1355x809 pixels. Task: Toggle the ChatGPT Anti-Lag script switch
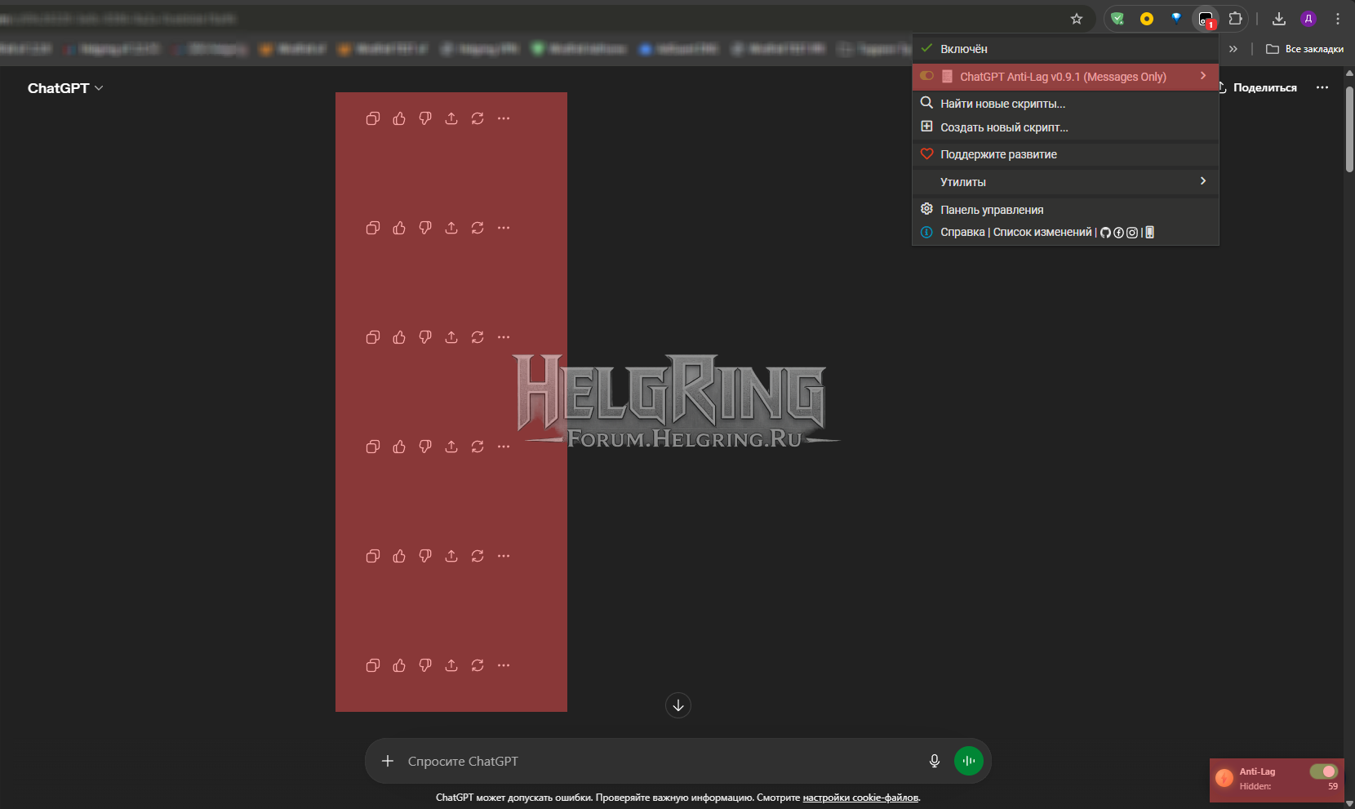coord(926,76)
